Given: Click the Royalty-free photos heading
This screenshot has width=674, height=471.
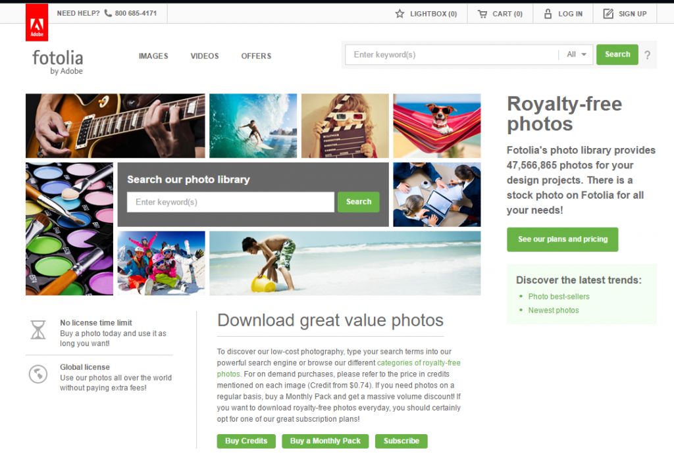Looking at the screenshot, I should [564, 114].
